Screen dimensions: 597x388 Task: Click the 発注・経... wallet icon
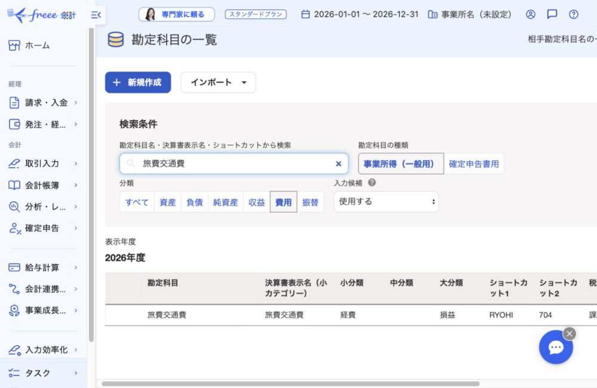click(14, 124)
